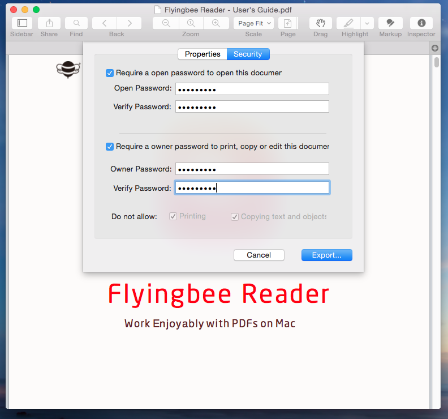The image size is (448, 419).
Task: Click the Flyingbee Reader red title
Action: click(x=218, y=294)
